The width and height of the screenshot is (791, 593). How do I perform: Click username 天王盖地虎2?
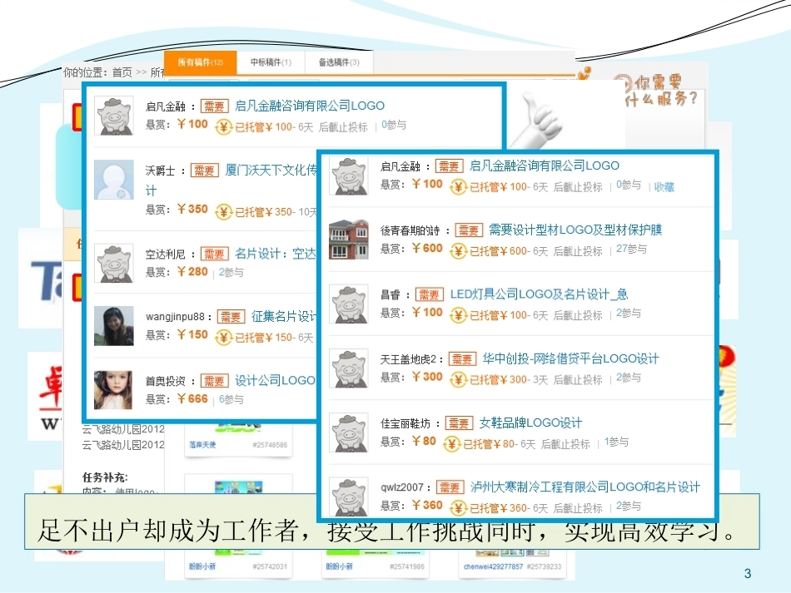pyautogui.click(x=408, y=359)
